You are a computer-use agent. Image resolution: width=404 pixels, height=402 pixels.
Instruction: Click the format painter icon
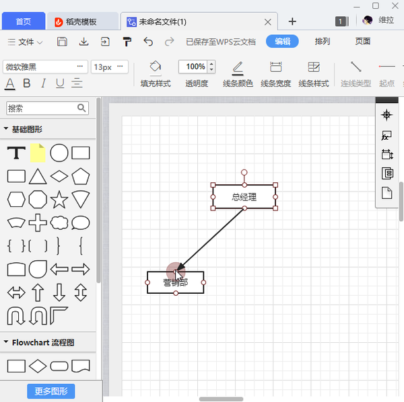[127, 42]
